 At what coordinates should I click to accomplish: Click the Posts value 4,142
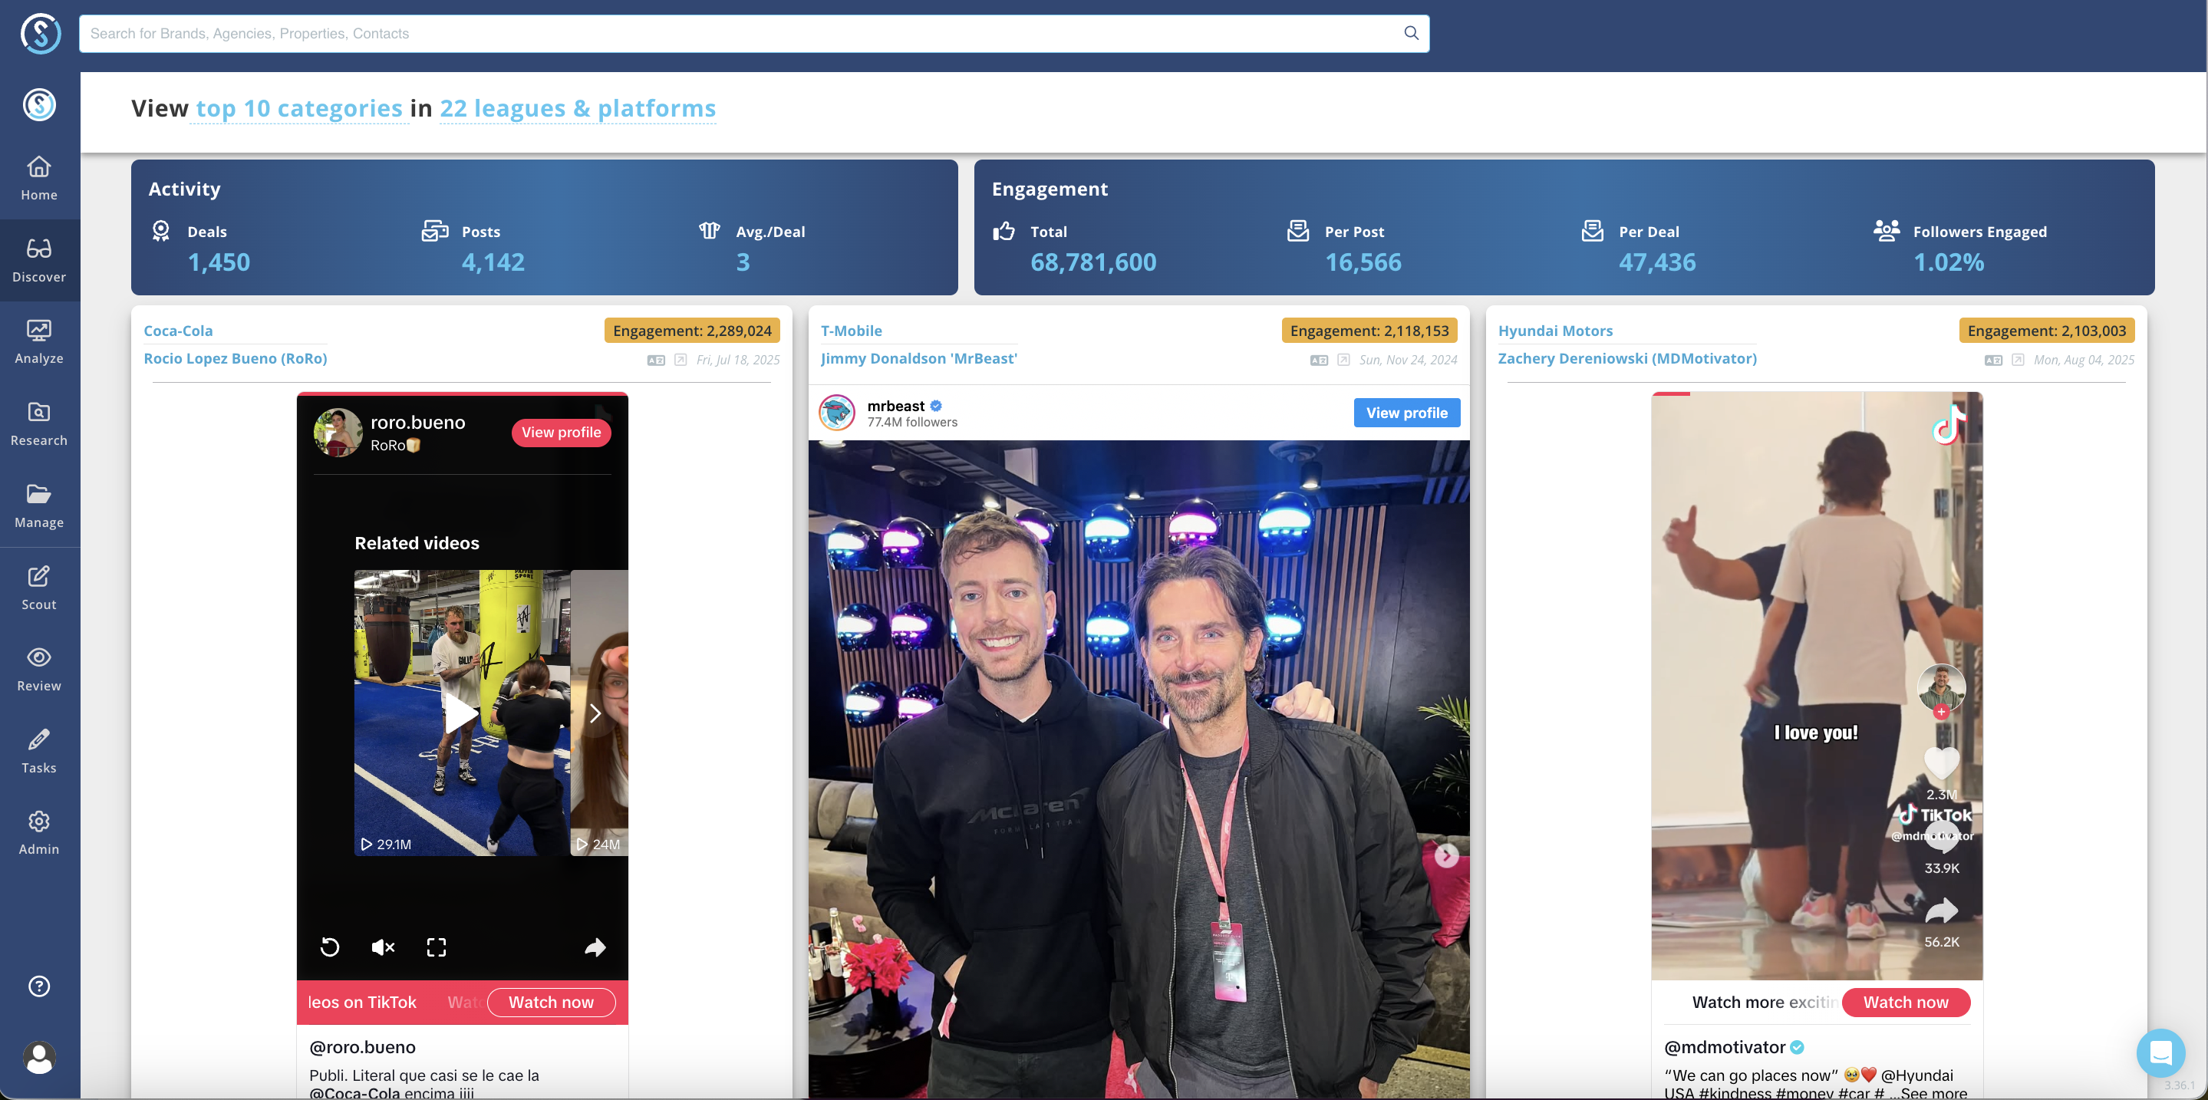tap(493, 262)
